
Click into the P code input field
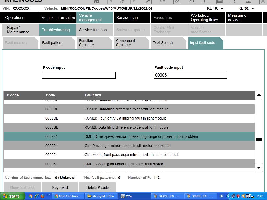tap(78, 75)
